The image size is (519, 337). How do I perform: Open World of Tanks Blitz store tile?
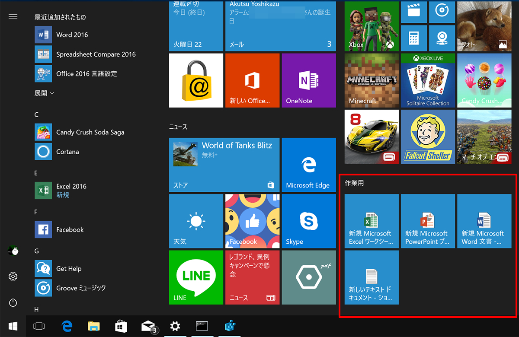pos(224,165)
